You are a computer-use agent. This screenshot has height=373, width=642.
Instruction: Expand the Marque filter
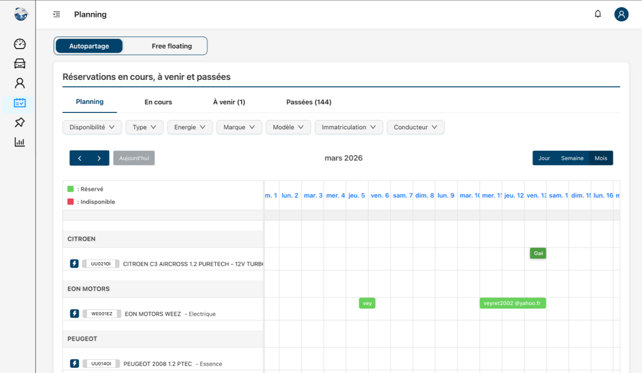pyautogui.click(x=239, y=127)
